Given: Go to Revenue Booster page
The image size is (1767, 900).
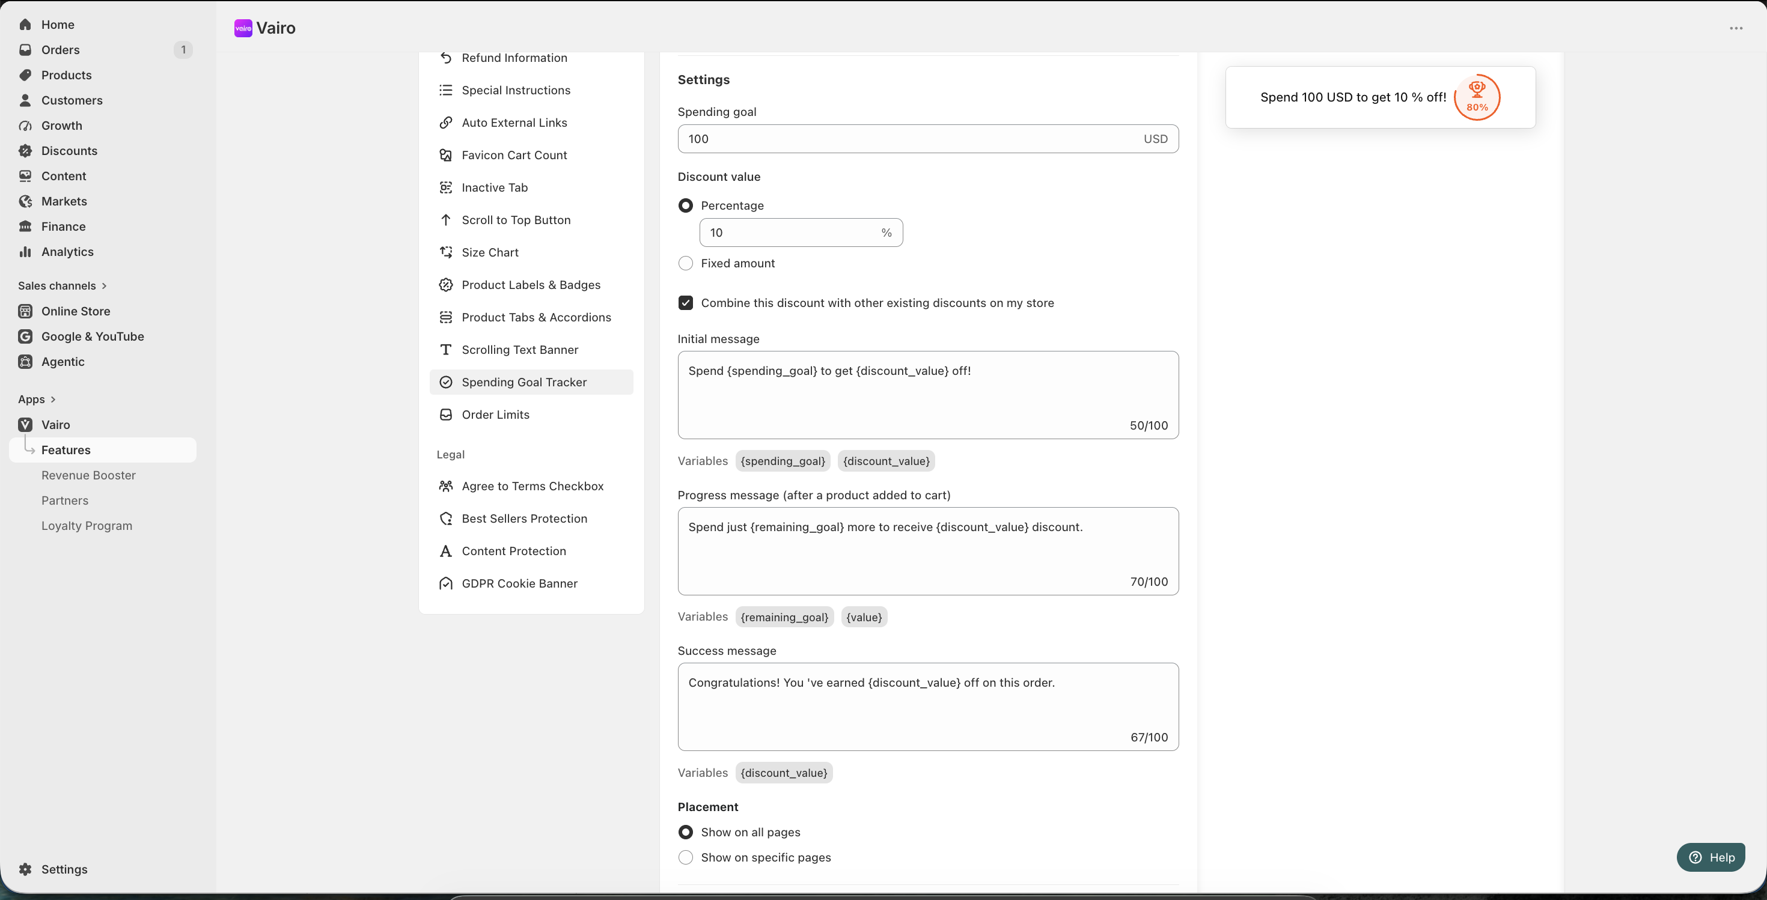Looking at the screenshot, I should pos(88,476).
